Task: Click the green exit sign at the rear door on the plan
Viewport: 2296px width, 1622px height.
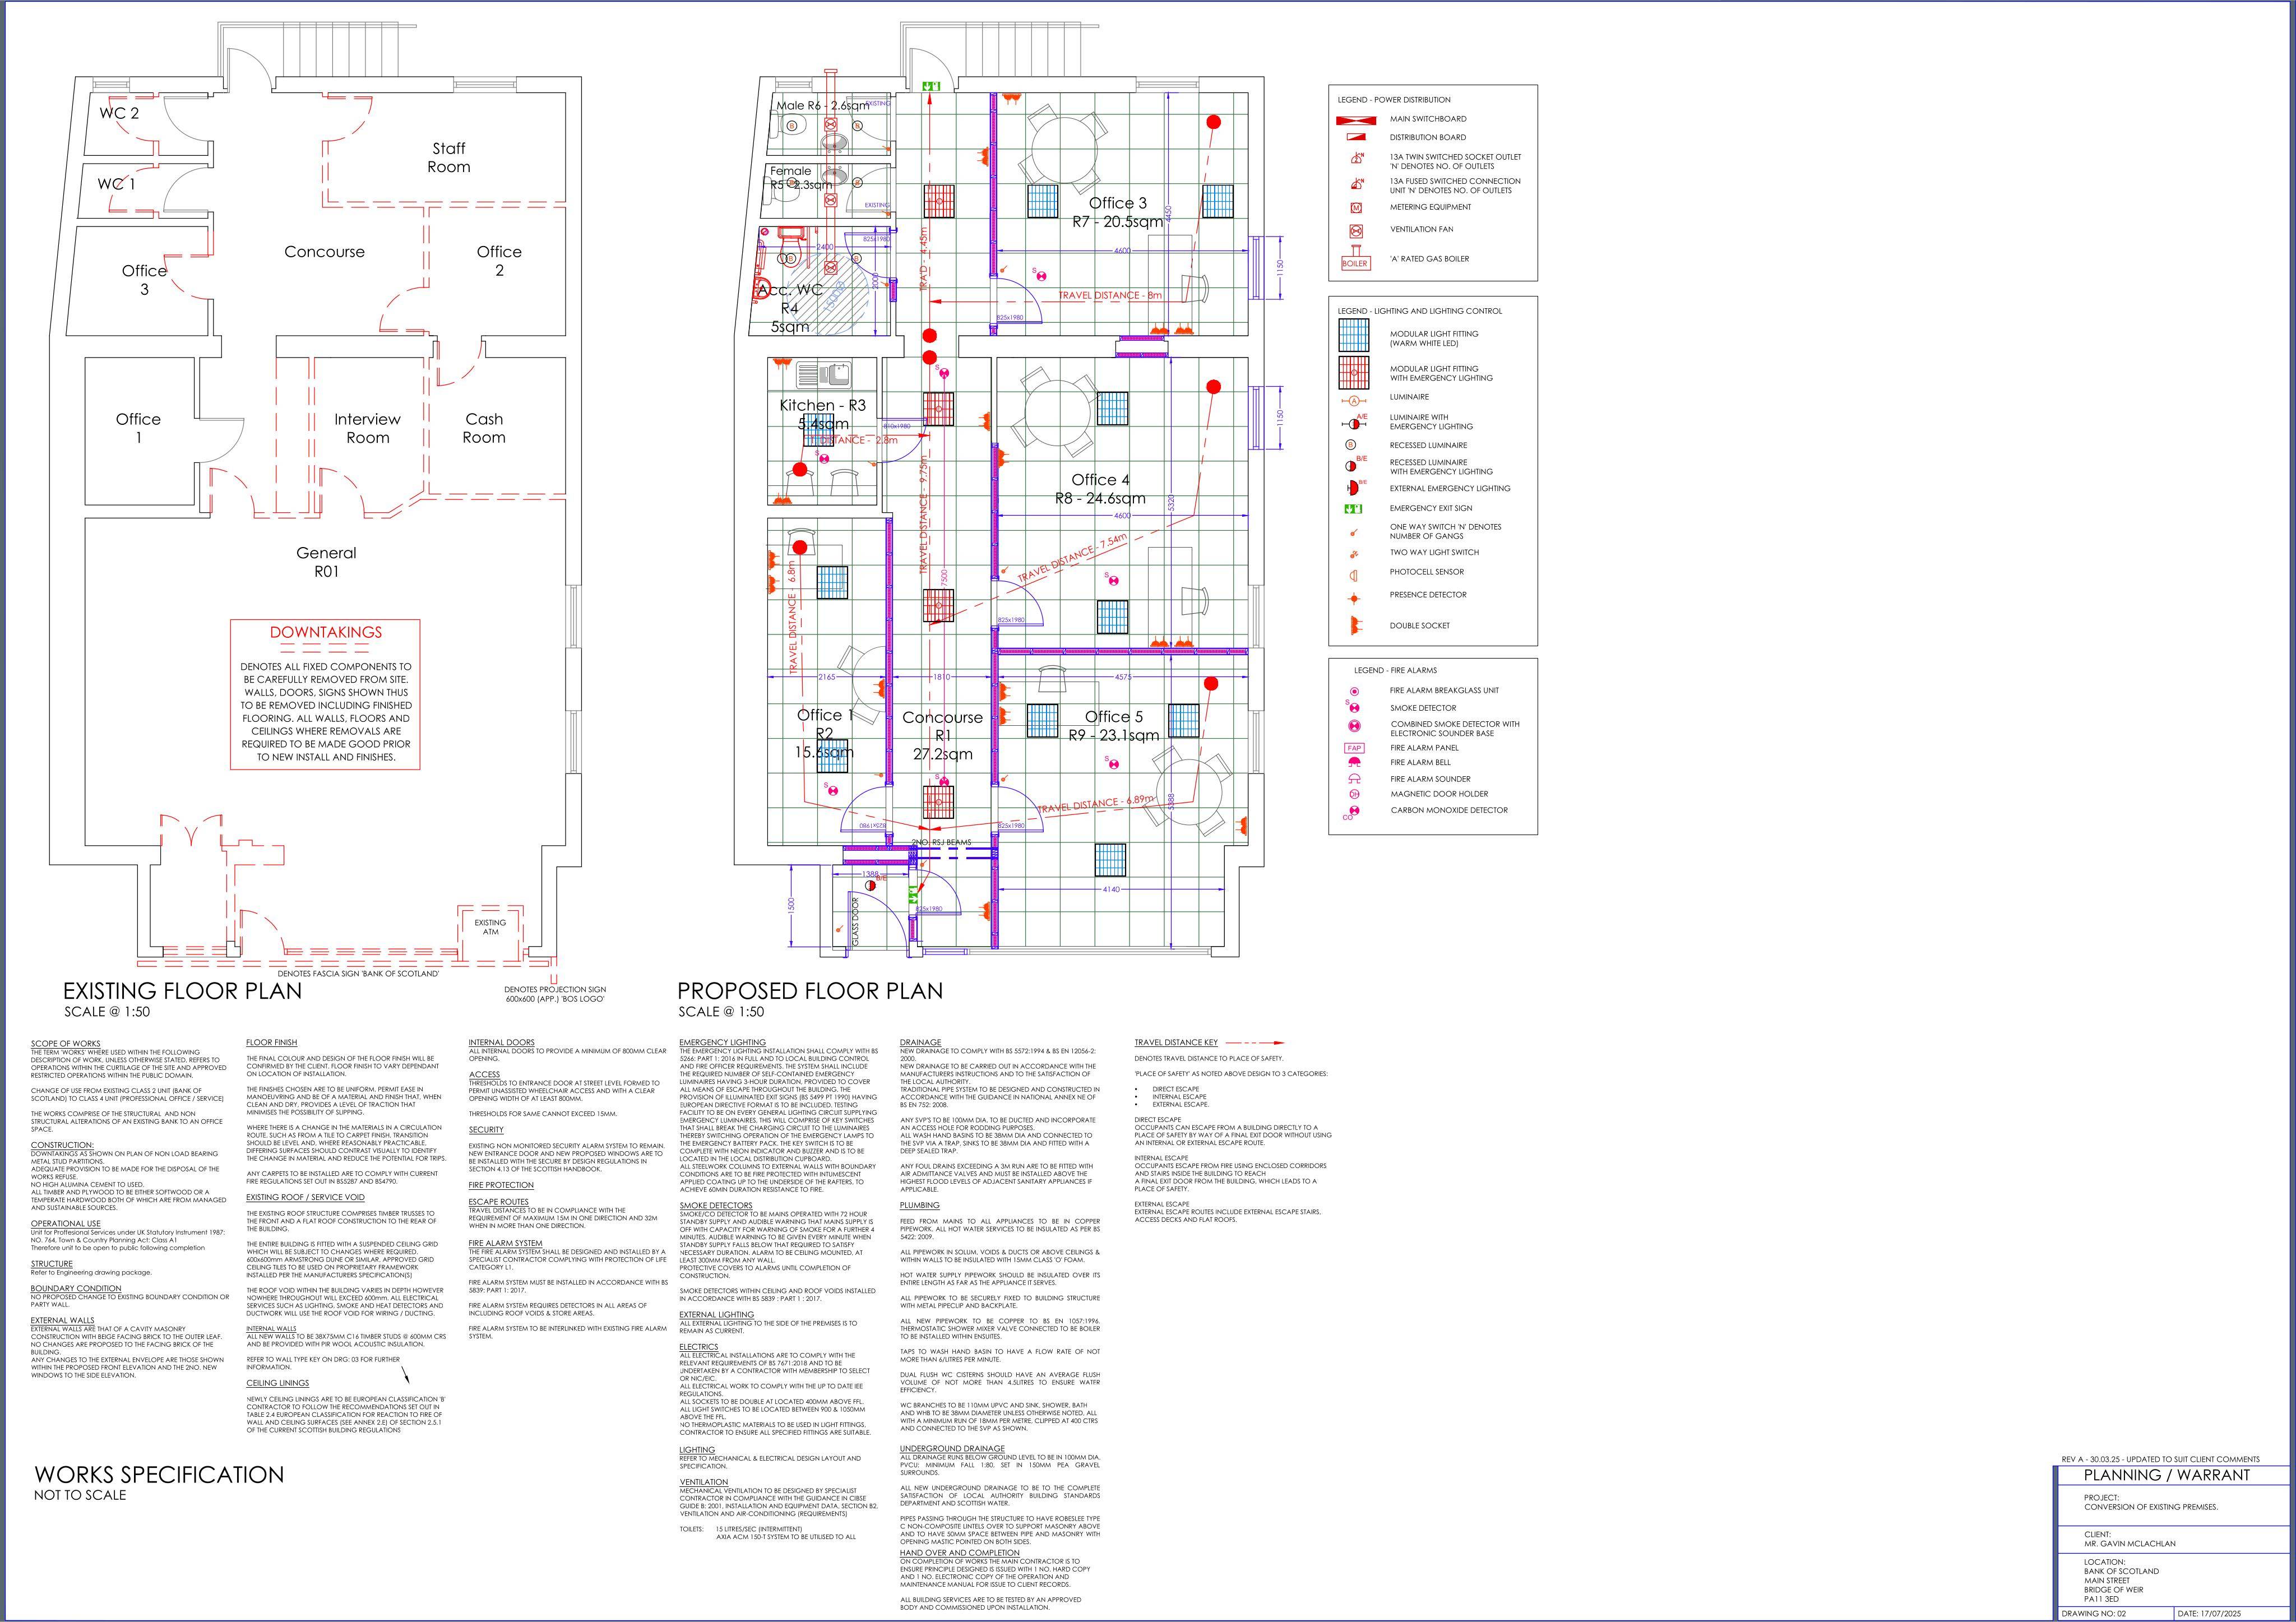Action: [932, 87]
